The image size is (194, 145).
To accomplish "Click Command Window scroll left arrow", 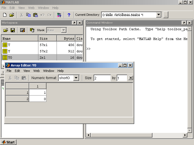I will [88, 135].
